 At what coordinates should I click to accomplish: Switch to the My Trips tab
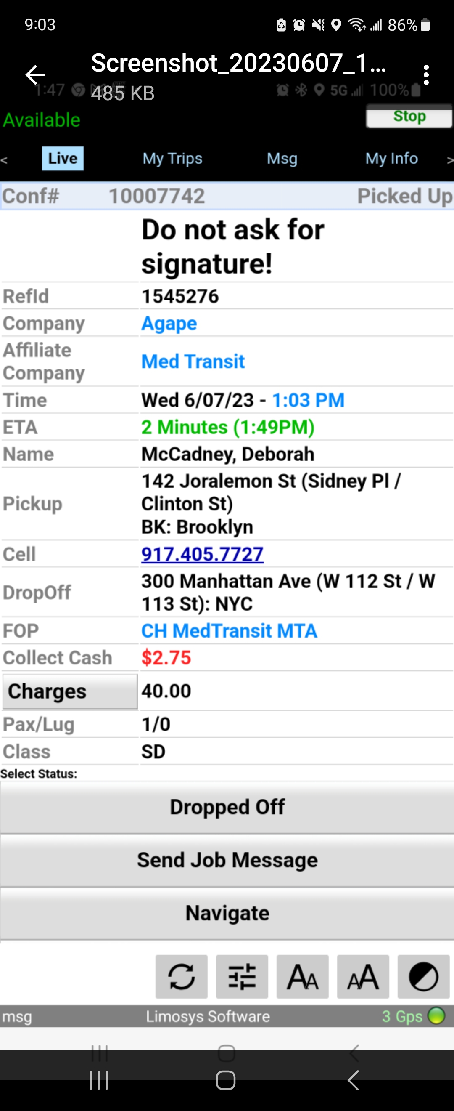(x=172, y=158)
